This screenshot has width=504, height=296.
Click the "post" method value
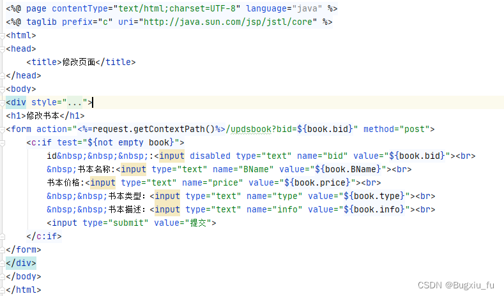415,129
